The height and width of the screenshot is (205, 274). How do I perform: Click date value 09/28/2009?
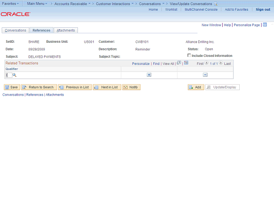pos(37,49)
